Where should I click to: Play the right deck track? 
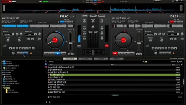pos(126,54)
